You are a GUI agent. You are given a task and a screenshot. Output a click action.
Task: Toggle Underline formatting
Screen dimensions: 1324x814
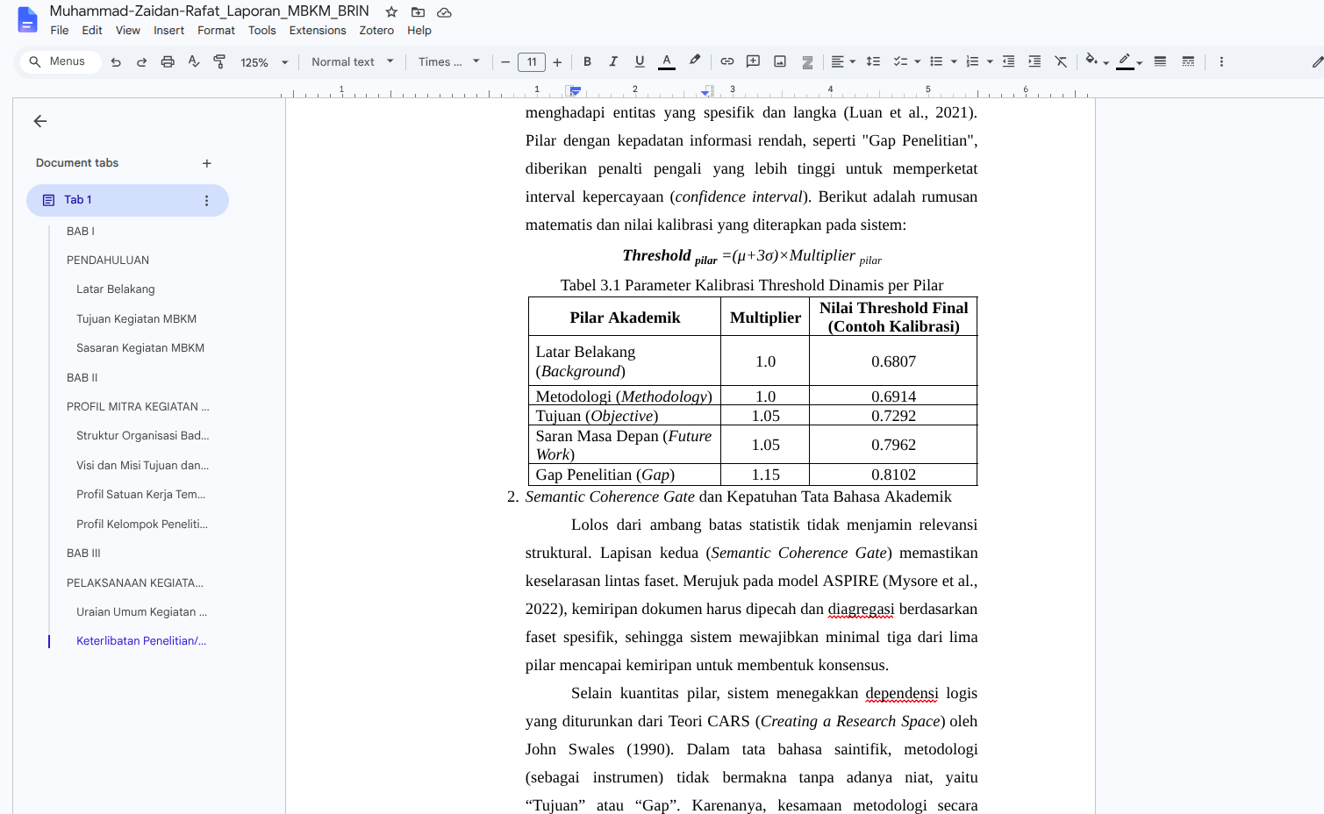click(x=640, y=61)
